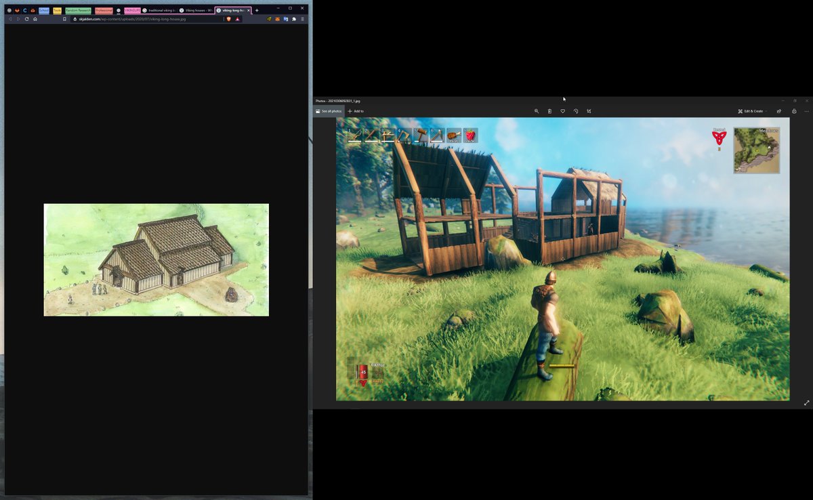Print the photo from the Photos toolbar
Viewport: 813px width, 500px height.
(x=794, y=111)
